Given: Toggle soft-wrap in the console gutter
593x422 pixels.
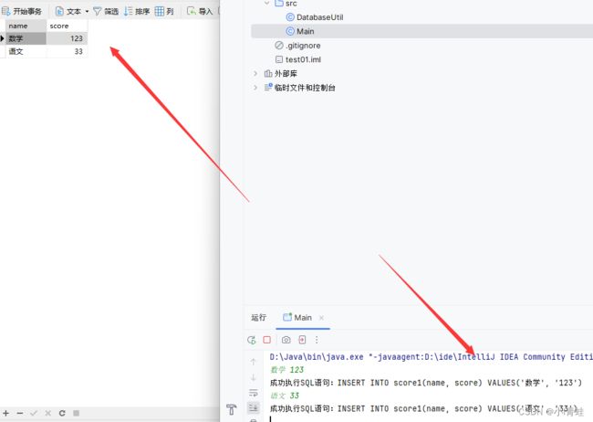Looking at the screenshot, I should [x=254, y=393].
